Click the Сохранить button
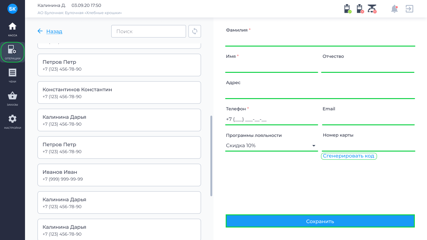Image resolution: width=427 pixels, height=240 pixels. [x=320, y=221]
